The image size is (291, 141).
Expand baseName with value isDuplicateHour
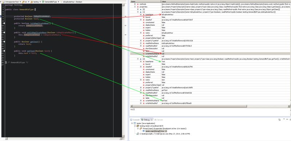[141, 14]
